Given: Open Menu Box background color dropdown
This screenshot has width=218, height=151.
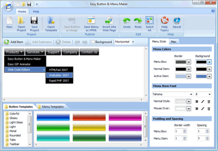Looking at the screenshot, I should (209, 62).
